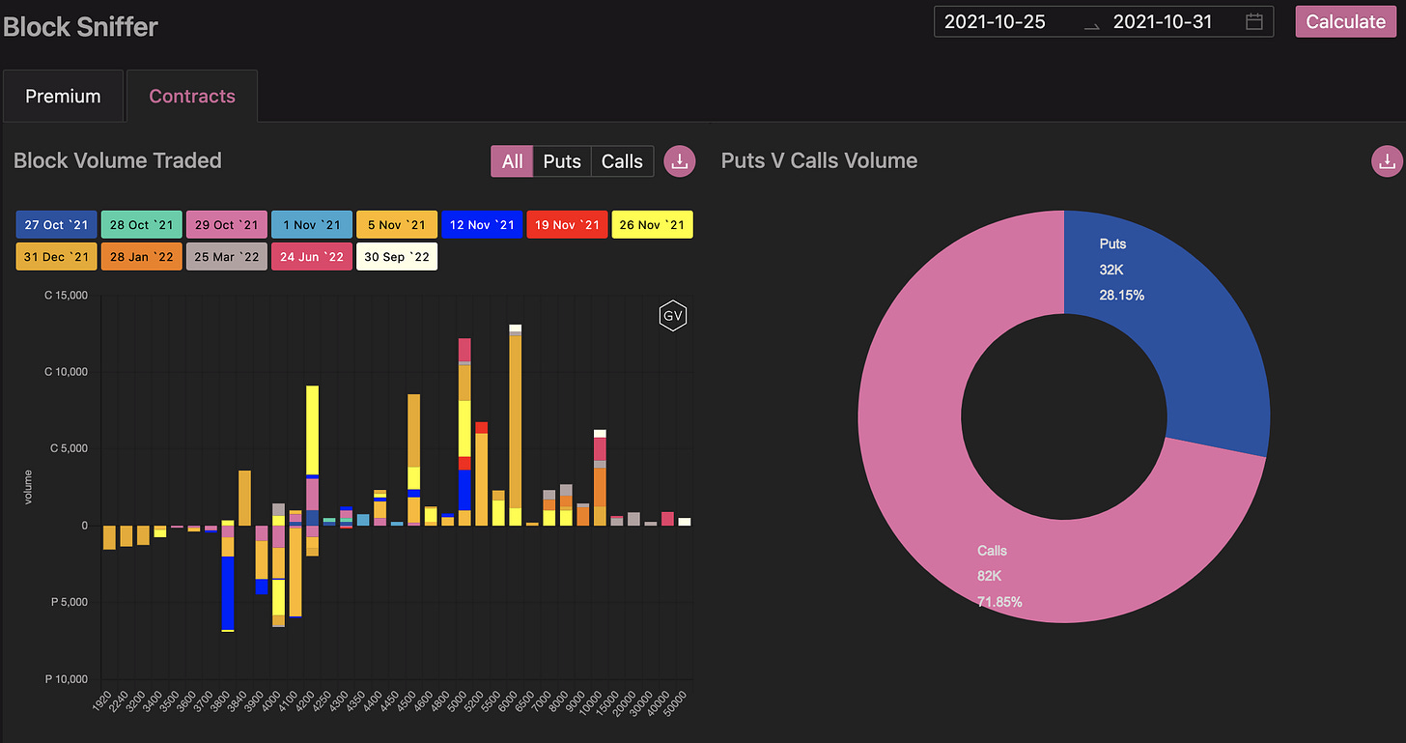Toggle the 31 Dec '21 legend series

56,257
